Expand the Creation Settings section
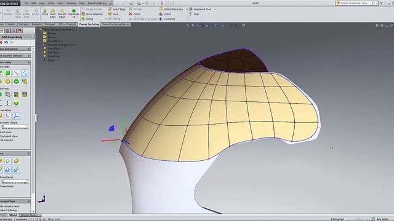394x221 pixels. point(15,56)
